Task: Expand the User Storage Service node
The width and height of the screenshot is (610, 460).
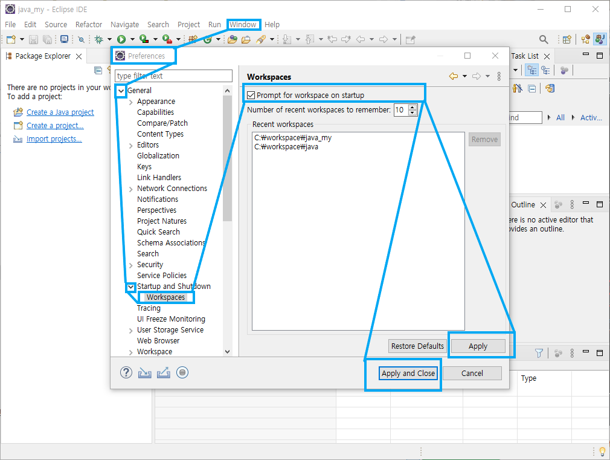Action: click(131, 331)
